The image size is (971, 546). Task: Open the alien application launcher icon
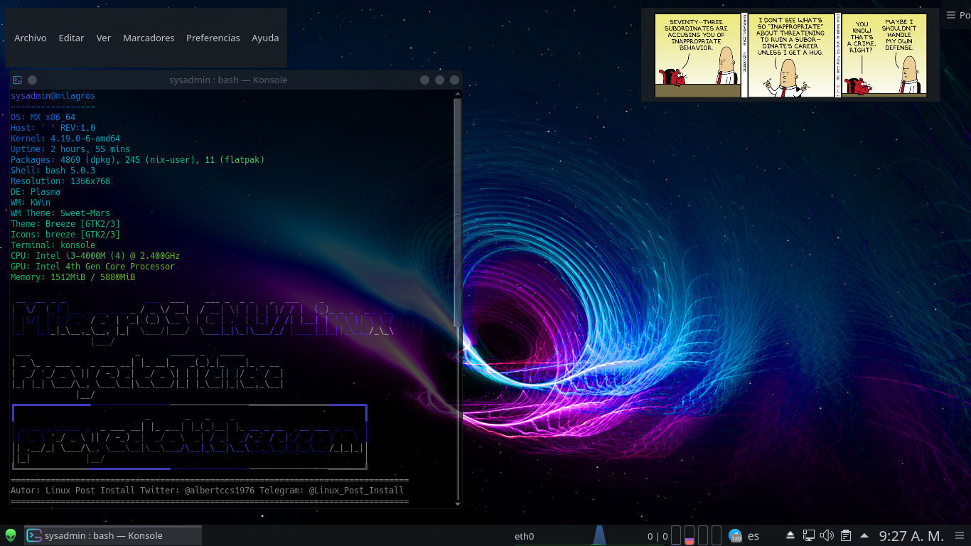[x=11, y=535]
